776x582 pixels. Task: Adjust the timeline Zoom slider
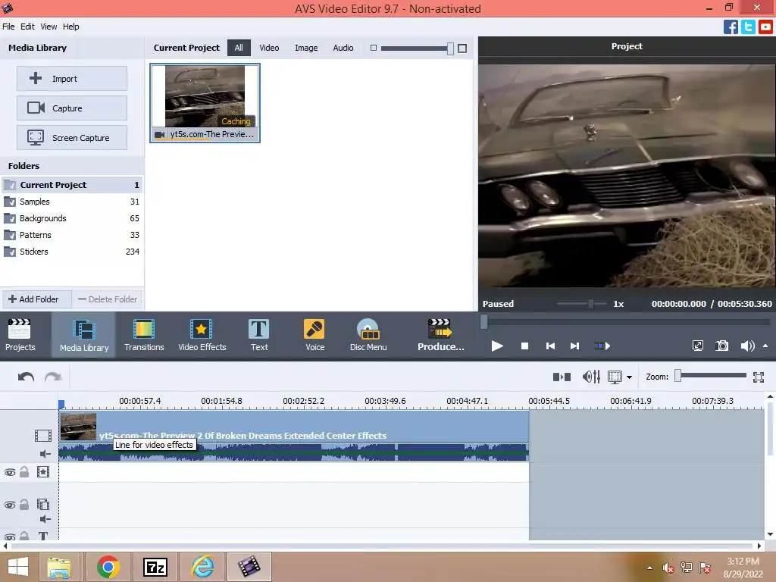tap(678, 376)
